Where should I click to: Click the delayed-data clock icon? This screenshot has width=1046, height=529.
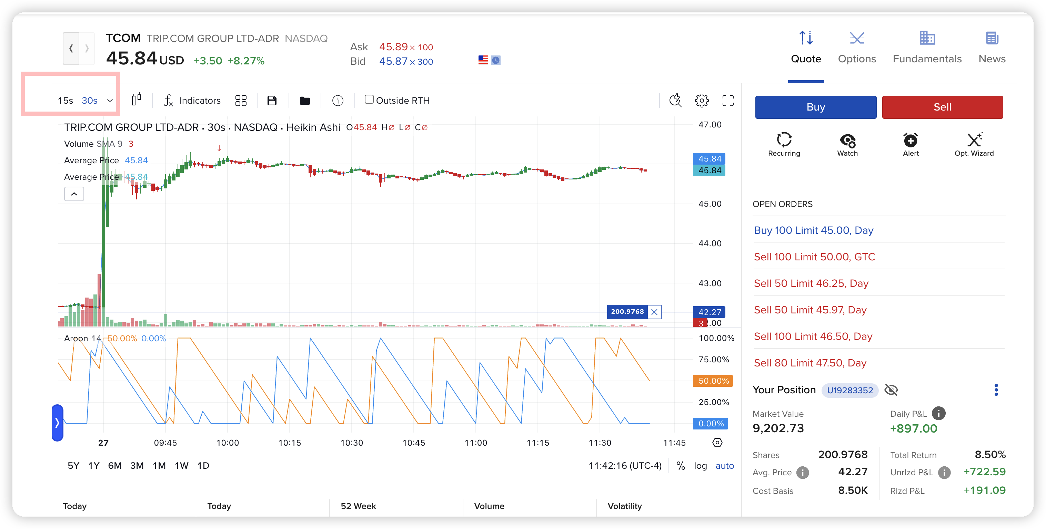point(495,60)
